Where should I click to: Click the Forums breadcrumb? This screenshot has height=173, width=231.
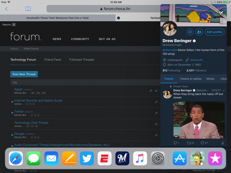[x=14, y=48]
